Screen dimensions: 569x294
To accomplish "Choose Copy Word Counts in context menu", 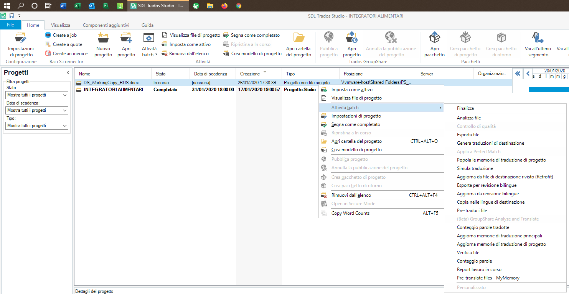I will [381, 213].
